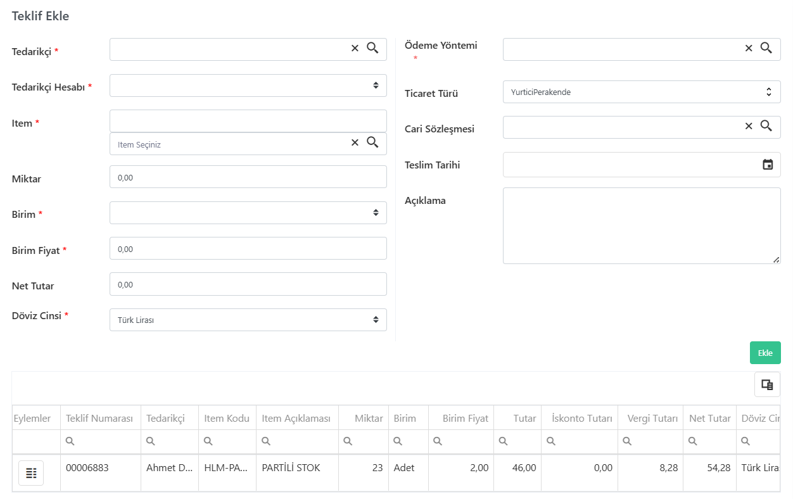Open the grid column chooser icon

[767, 384]
